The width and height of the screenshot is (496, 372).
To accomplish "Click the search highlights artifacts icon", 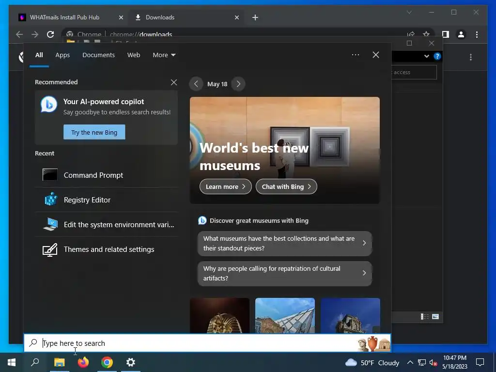I will click(374, 343).
